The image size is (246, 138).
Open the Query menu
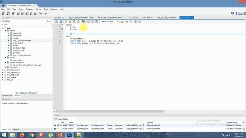pos(21,9)
